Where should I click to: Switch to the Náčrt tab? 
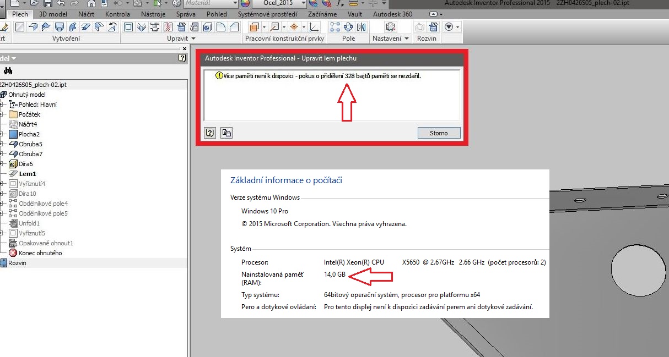tap(85, 14)
